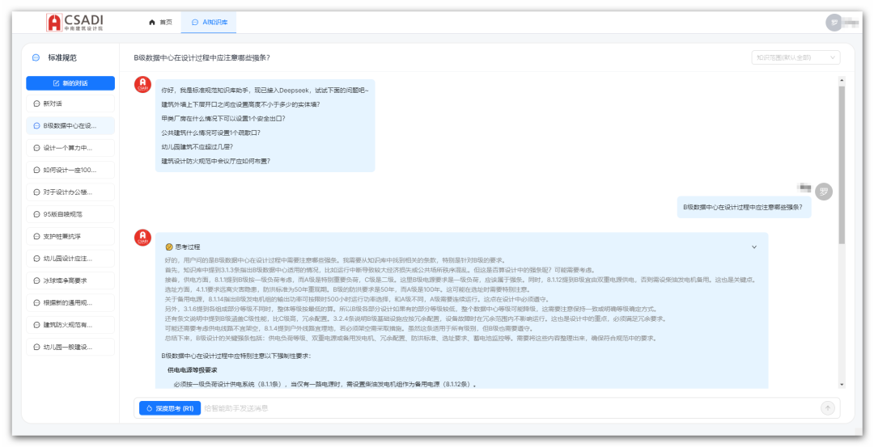Open the 知识范围 dropdown selector
The width and height of the screenshot is (874, 447).
(x=796, y=57)
